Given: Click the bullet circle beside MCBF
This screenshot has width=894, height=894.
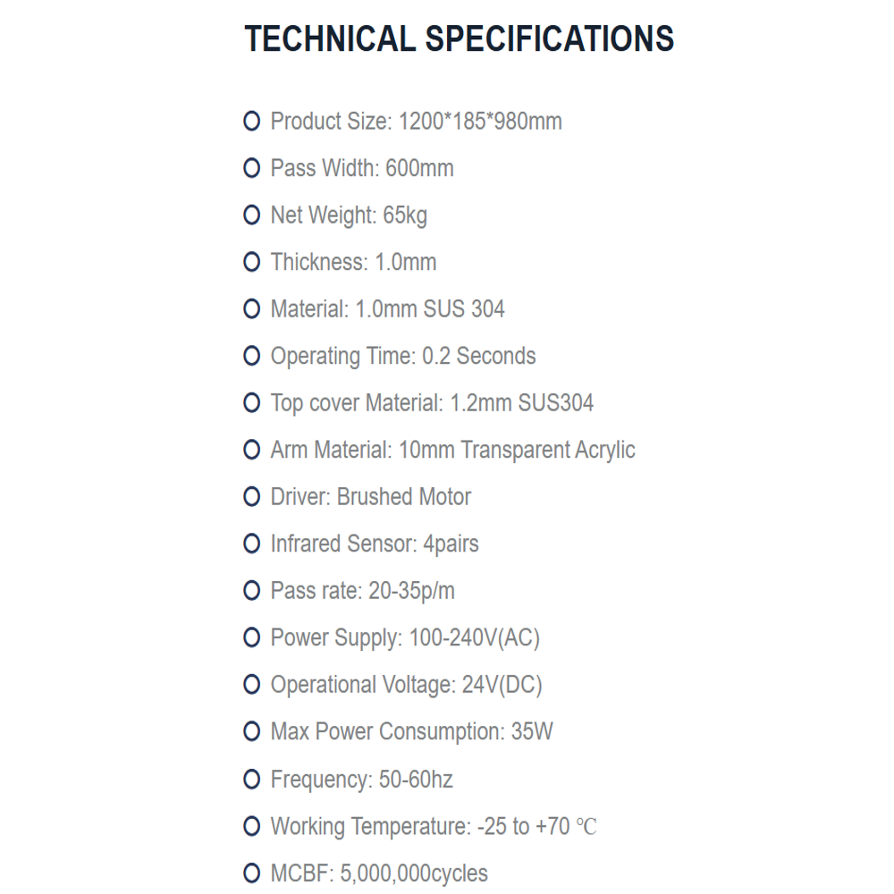Looking at the screenshot, I should coord(251,873).
